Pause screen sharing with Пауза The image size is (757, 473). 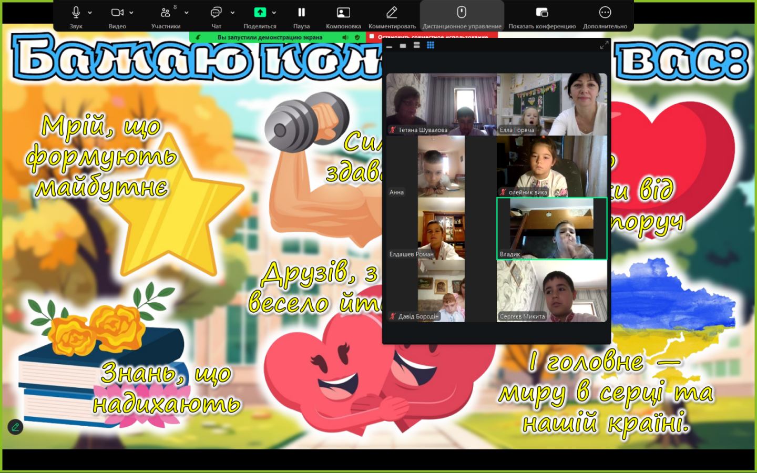(x=301, y=13)
